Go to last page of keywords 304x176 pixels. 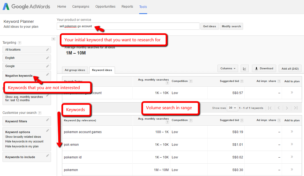tap(296, 108)
